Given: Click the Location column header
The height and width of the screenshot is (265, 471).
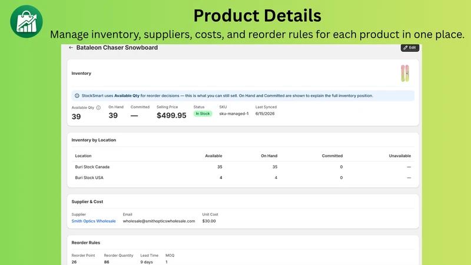Looking at the screenshot, I should 83,156.
